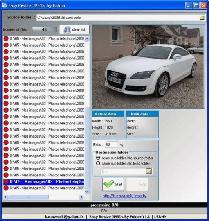Browse for source folder via folder icon

(x=202, y=18)
